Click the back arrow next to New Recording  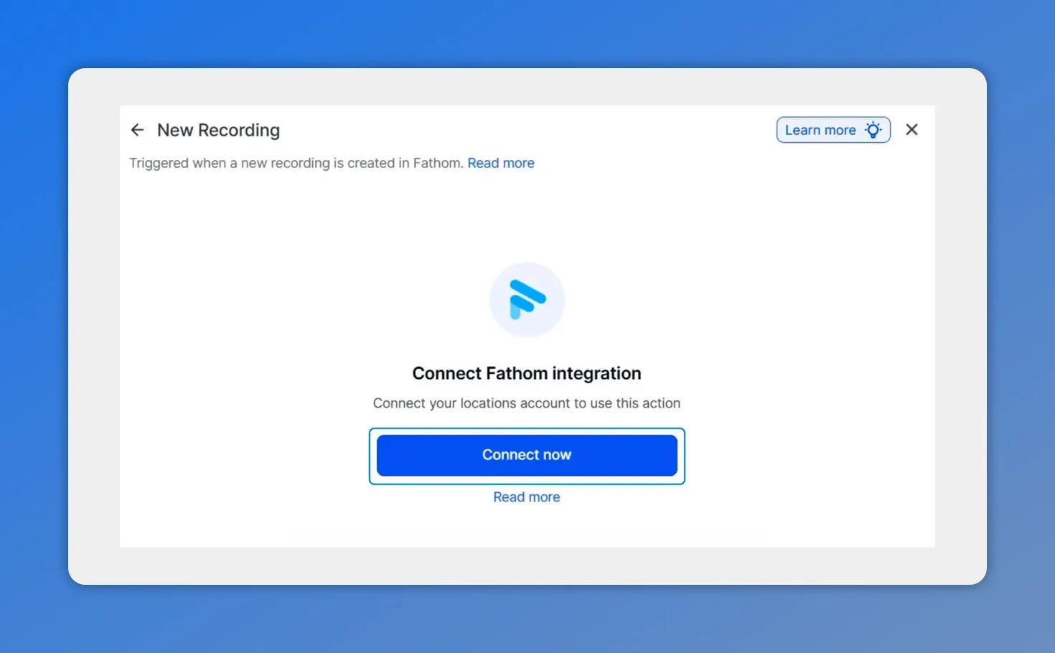point(137,130)
